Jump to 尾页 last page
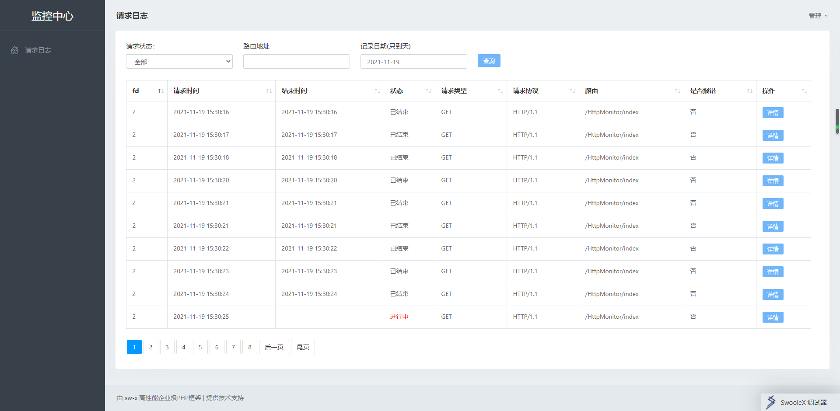 coord(303,347)
